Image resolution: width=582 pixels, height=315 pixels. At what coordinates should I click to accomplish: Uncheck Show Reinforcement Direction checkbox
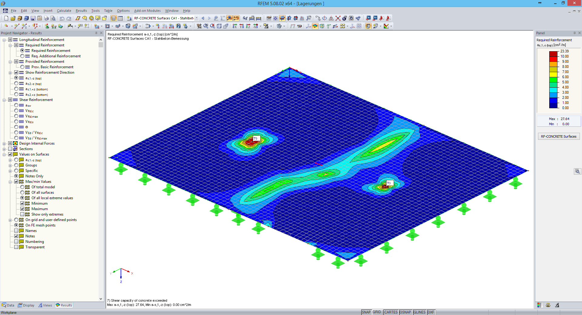click(16, 72)
